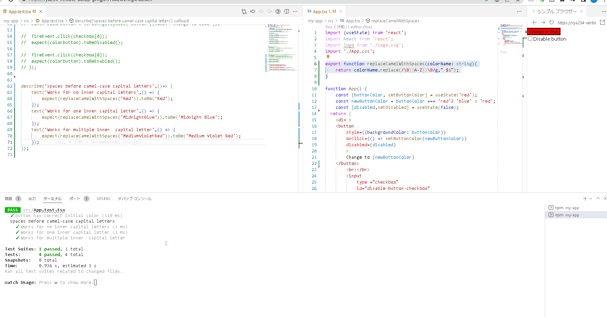
Task: Click the 'MediumVioletRed' expect line
Action: (141, 136)
